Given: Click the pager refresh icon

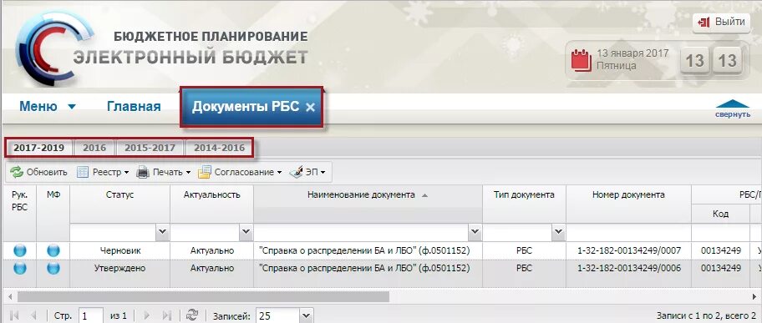Looking at the screenshot, I should tap(192, 315).
